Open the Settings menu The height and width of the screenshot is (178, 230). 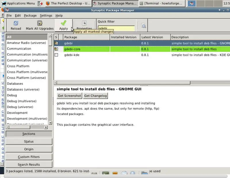tap(46, 16)
